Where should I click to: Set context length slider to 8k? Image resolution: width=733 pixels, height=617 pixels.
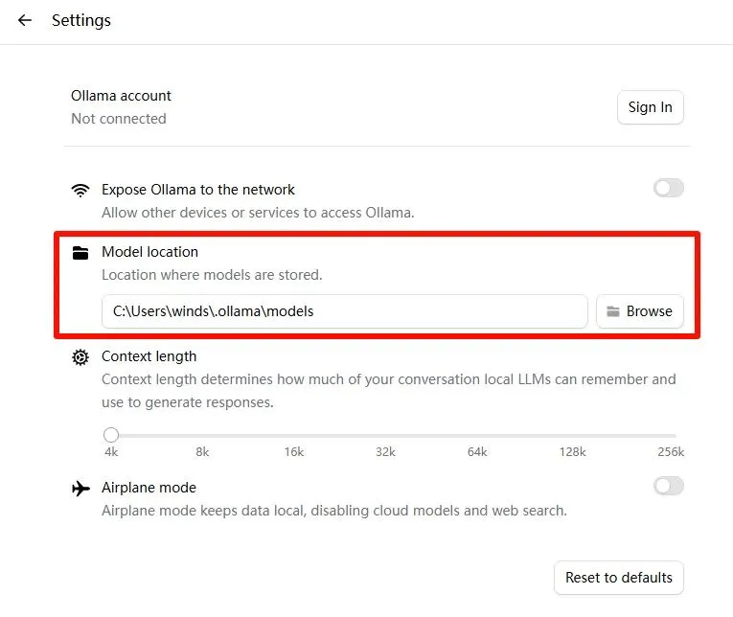[203, 435]
